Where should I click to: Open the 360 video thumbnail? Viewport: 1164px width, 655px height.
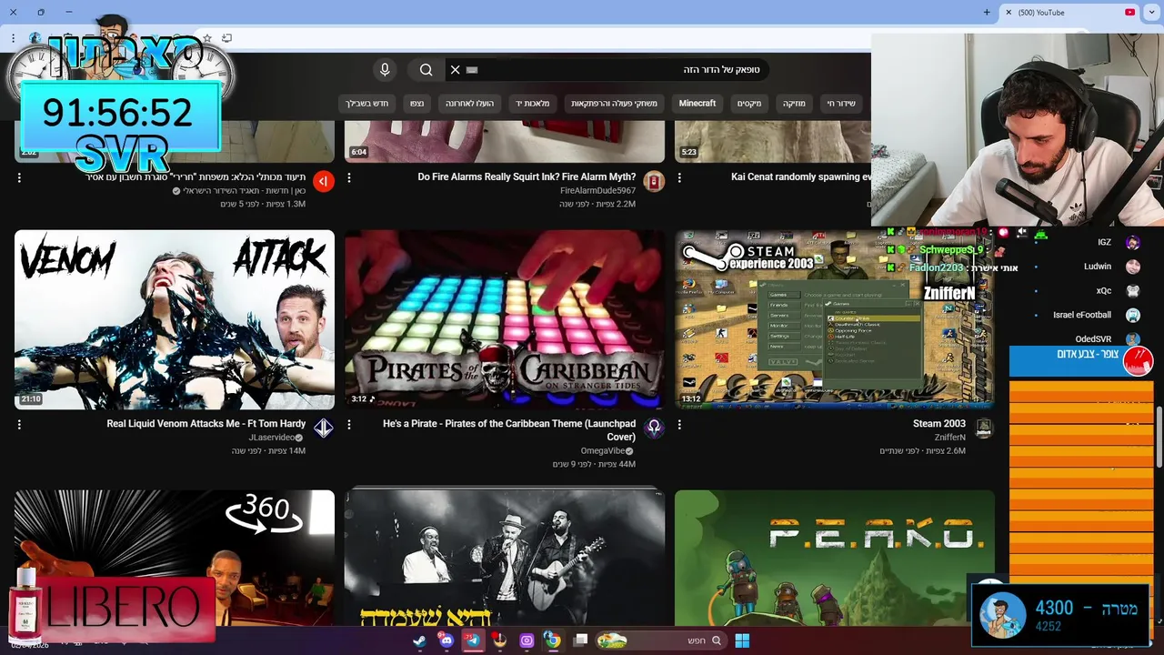[x=175, y=558]
